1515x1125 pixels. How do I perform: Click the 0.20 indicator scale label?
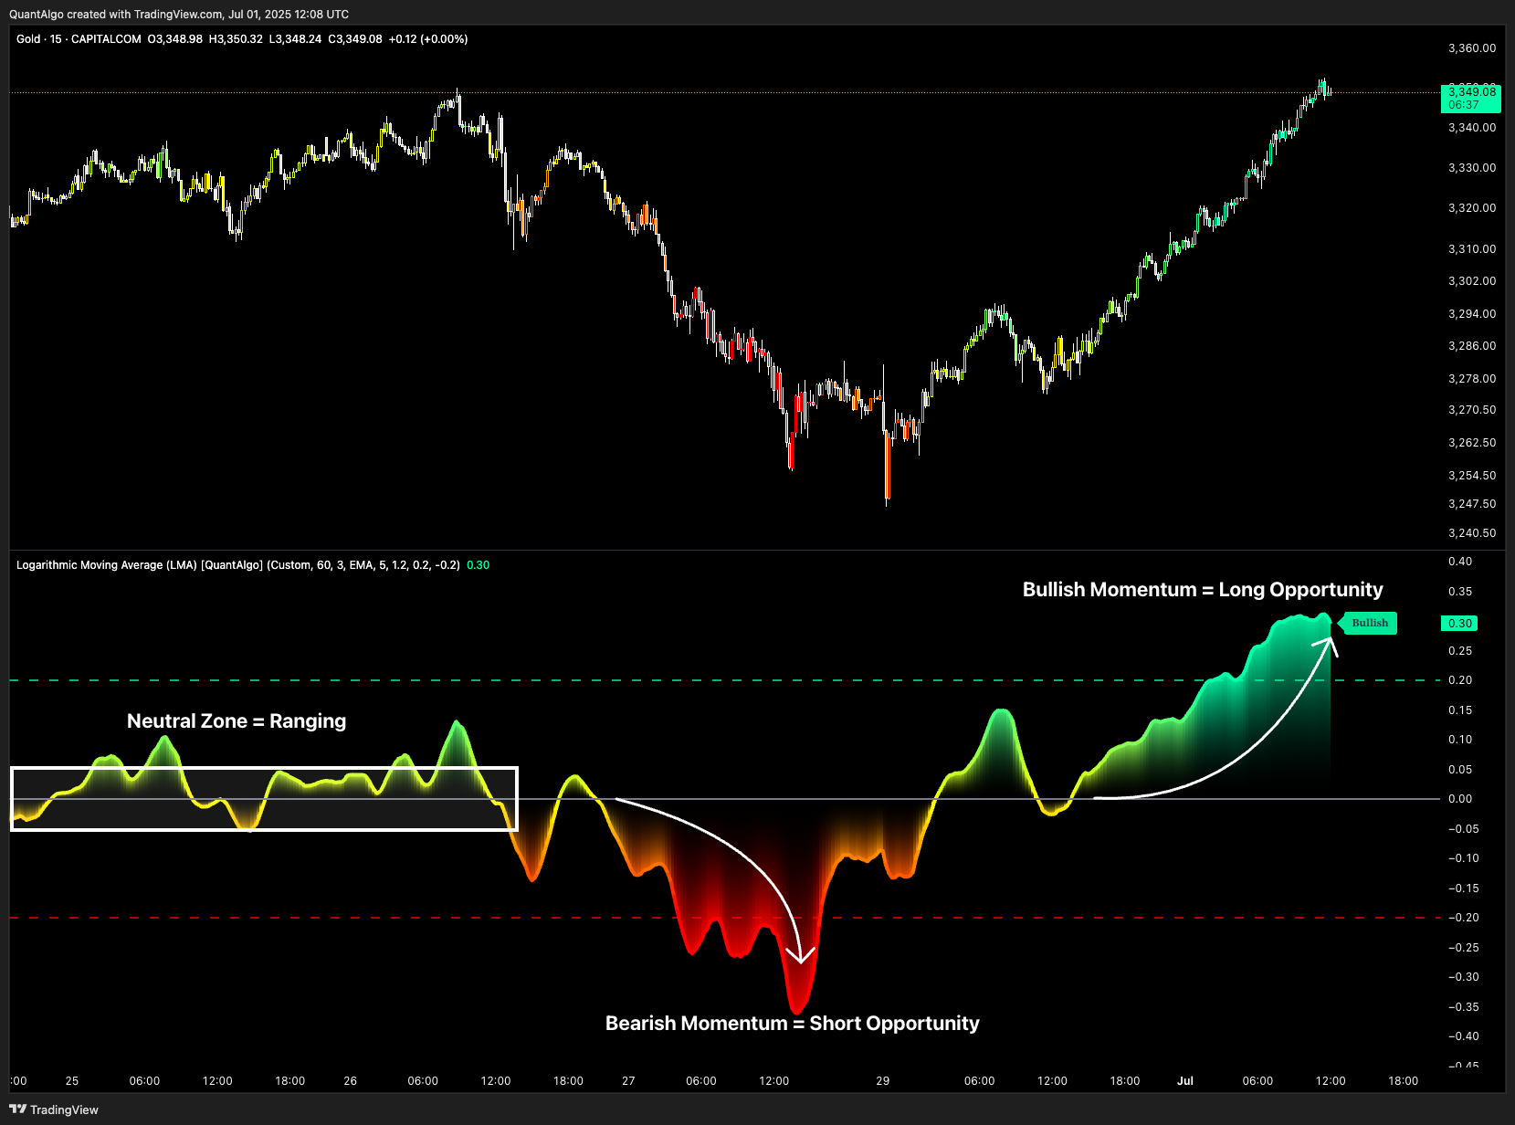pos(1460,680)
